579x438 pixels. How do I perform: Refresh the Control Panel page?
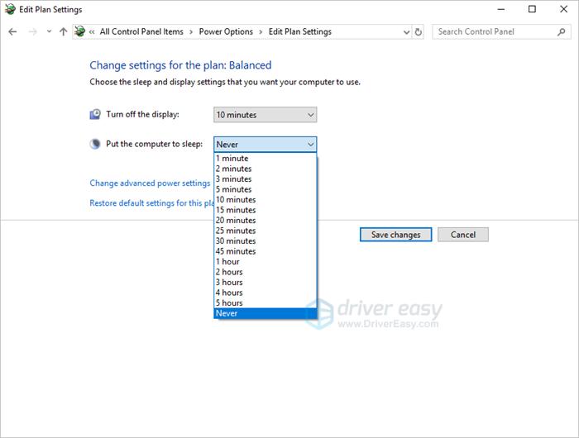(x=418, y=32)
